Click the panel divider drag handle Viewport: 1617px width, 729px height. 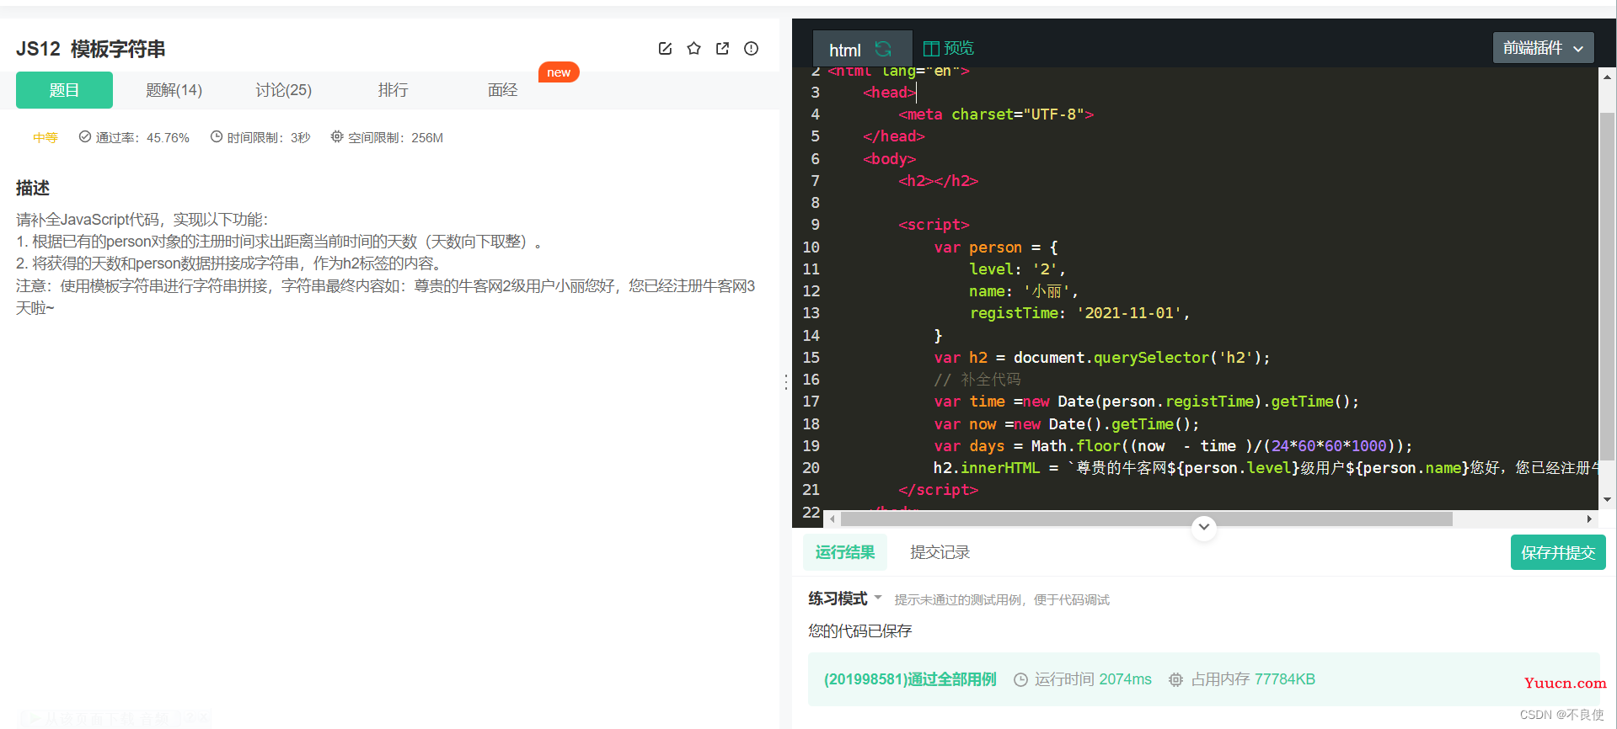tap(786, 382)
